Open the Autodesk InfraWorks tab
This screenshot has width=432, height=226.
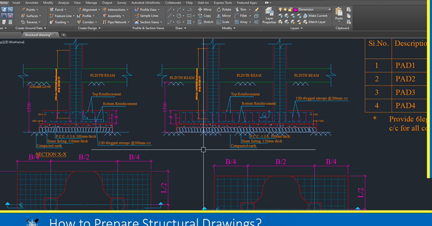(145, 3)
